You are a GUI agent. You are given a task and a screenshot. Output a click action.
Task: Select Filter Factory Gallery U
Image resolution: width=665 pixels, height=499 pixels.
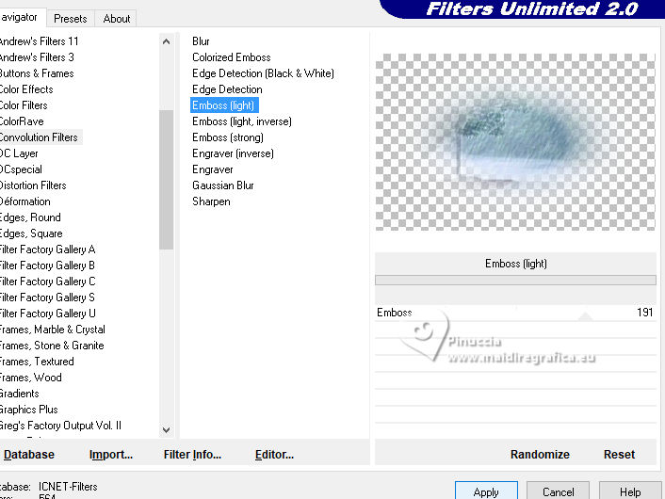tap(47, 314)
